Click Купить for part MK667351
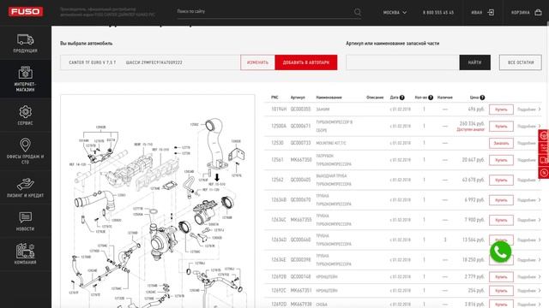Viewport: 549px width, 308px height. pos(501,291)
